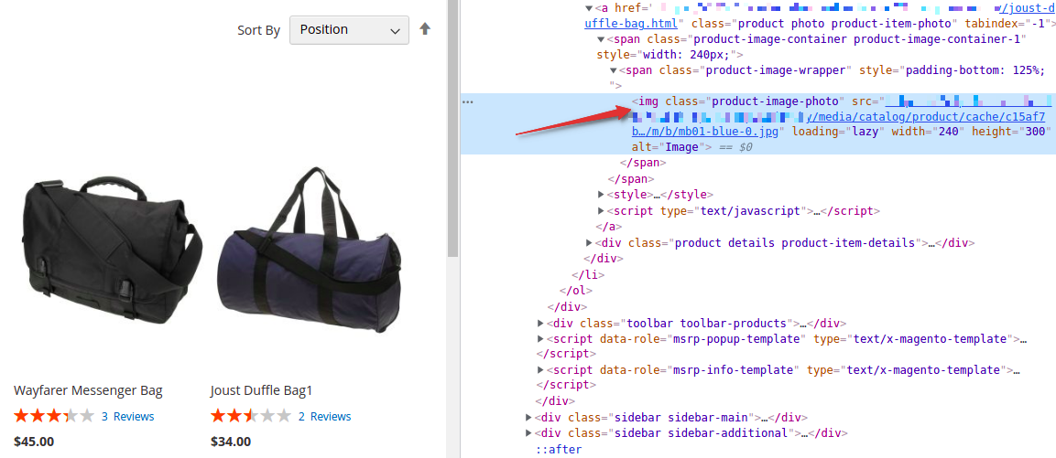
Task: Click the $45.00 price
Action: tap(34, 442)
